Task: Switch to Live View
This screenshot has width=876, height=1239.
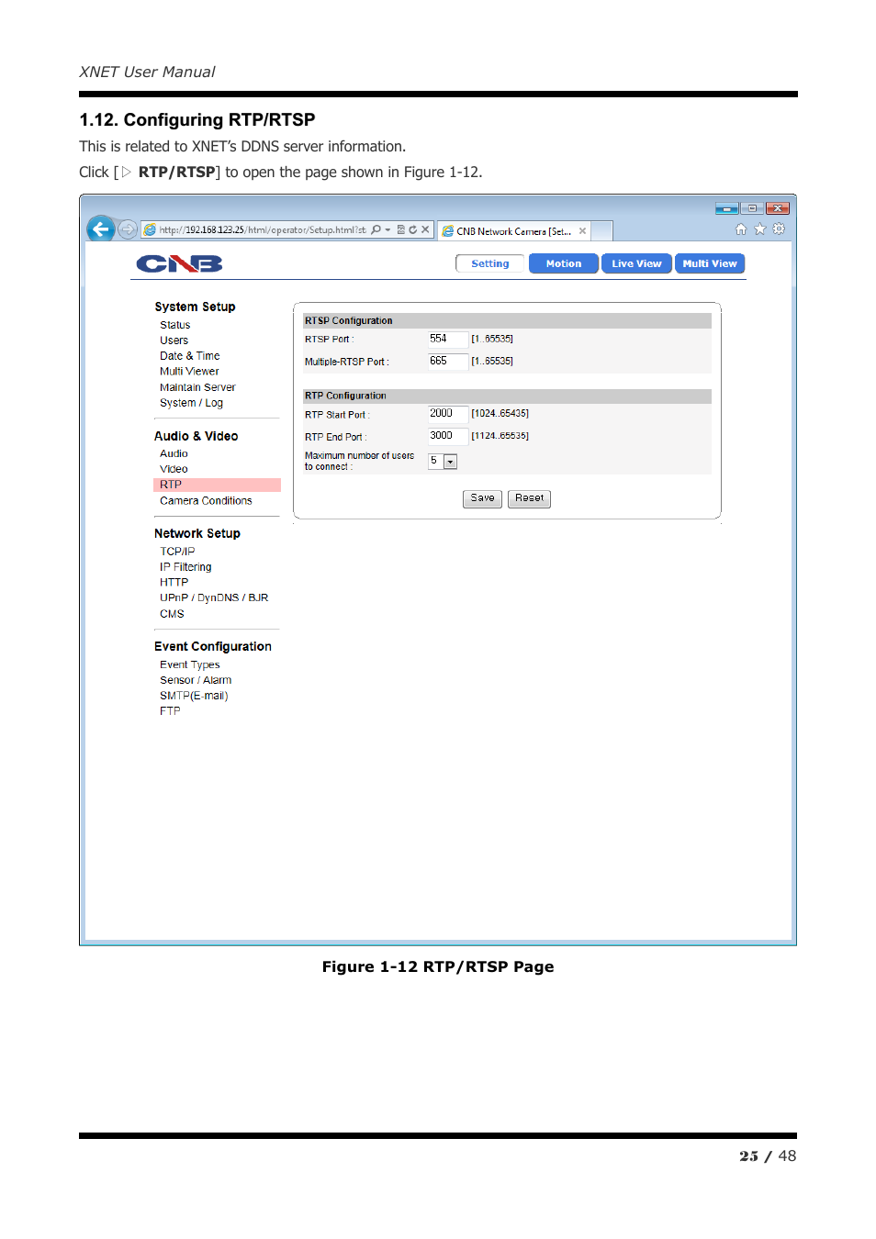Action: click(636, 263)
